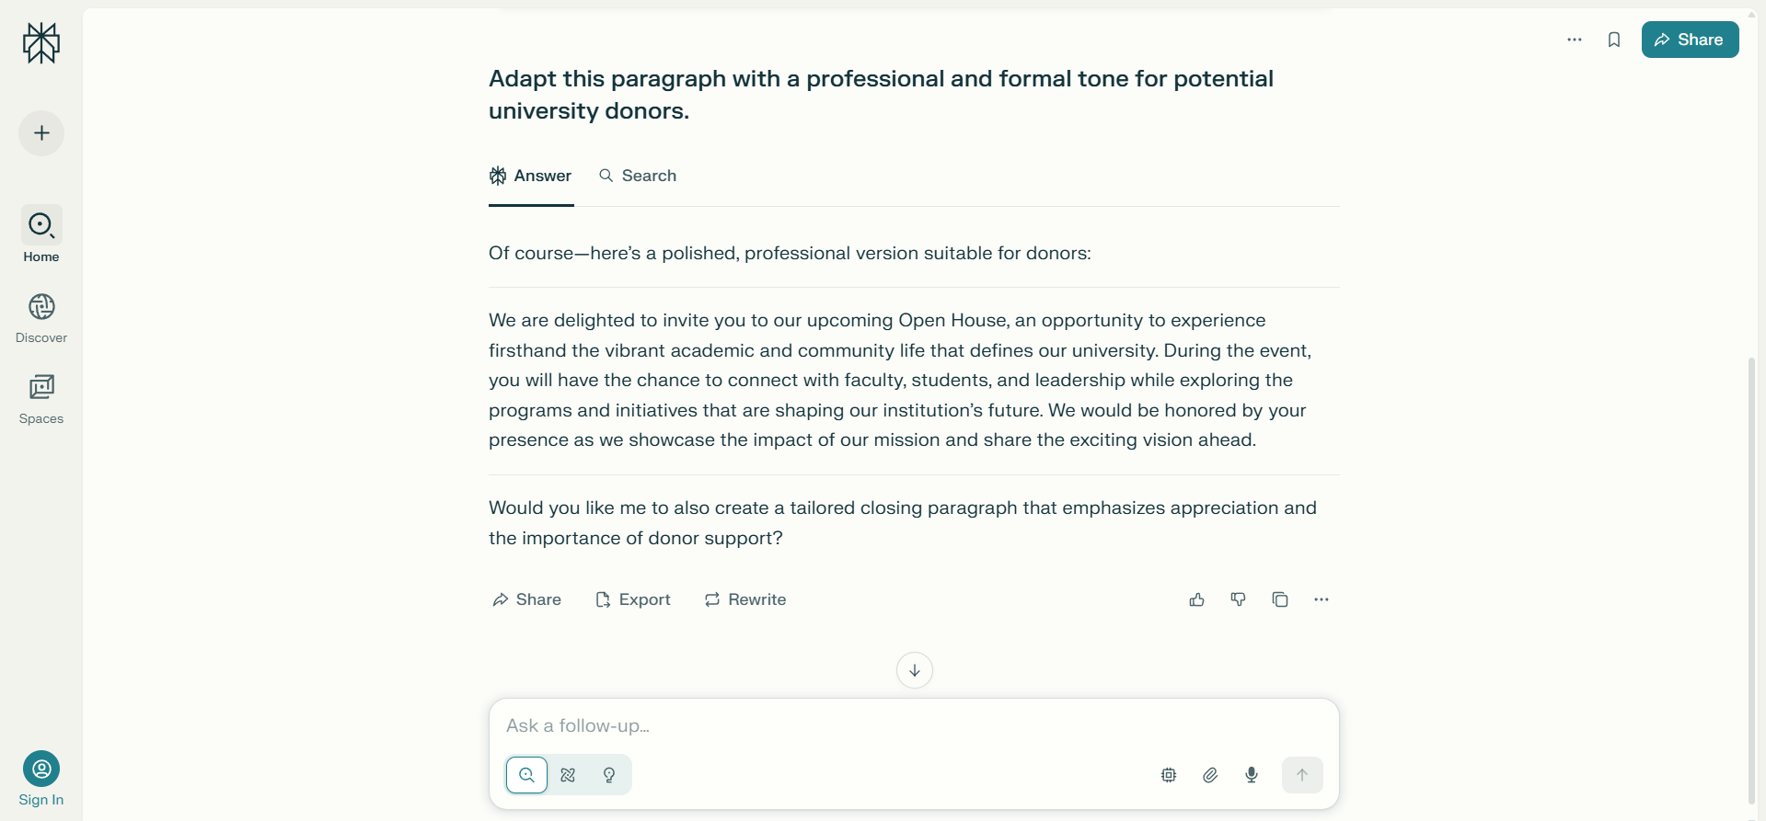The image size is (1766, 821).
Task: Jump to bottom with the down arrow
Action: coord(913,670)
